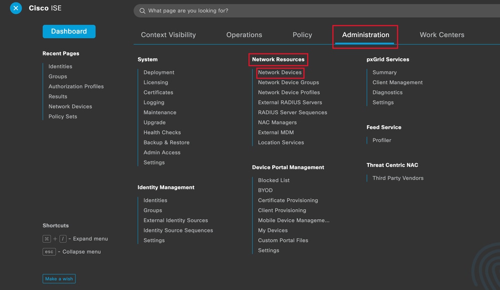Viewport: 500px width, 290px height.
Task: Click the magnifier icon in the search bar
Action: 142,11
